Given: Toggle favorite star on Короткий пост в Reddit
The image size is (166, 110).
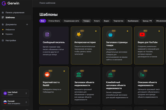Looking at the screenshot, I should point(64,71).
